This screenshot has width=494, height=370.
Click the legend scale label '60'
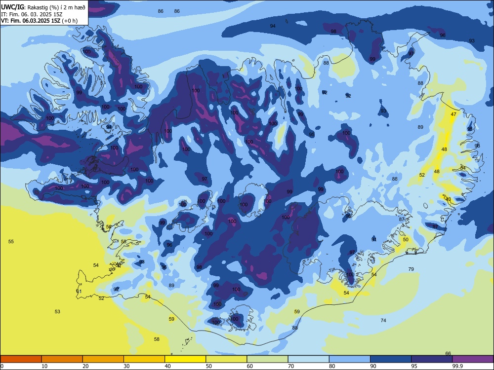tap(250, 366)
